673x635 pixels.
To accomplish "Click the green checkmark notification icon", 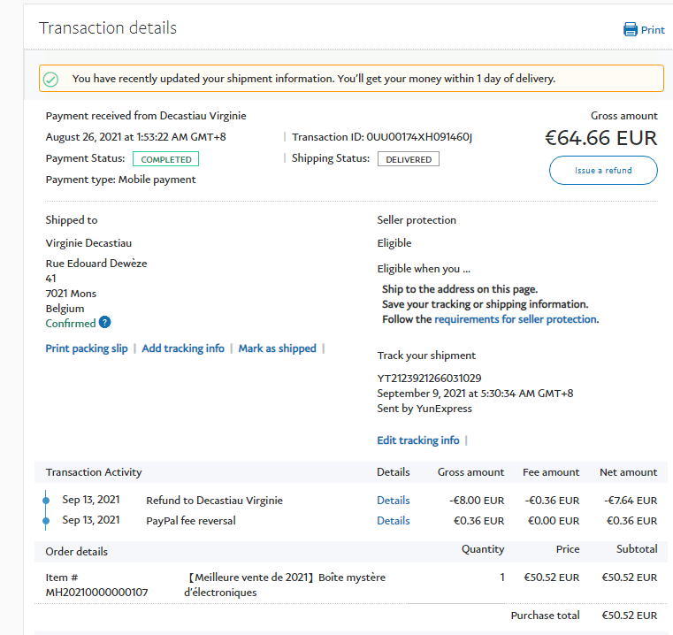I will 51,79.
